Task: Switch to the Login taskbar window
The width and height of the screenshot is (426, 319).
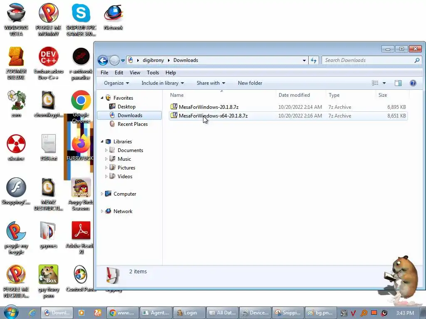Action: (x=189, y=313)
